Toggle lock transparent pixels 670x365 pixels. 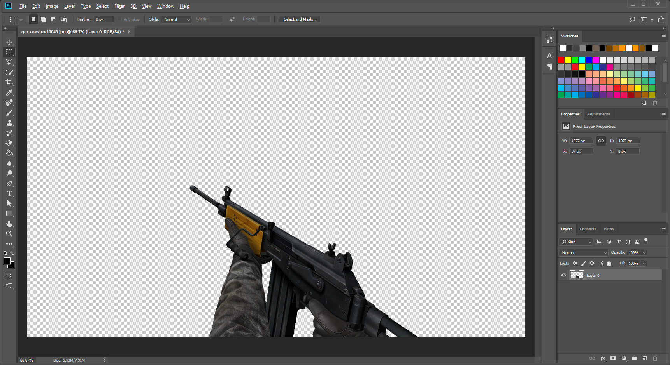[x=575, y=263]
